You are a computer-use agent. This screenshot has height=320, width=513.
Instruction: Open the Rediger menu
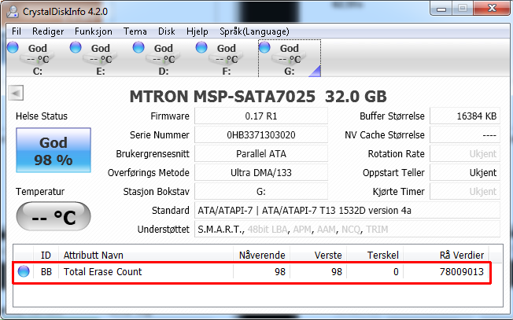tap(48, 31)
